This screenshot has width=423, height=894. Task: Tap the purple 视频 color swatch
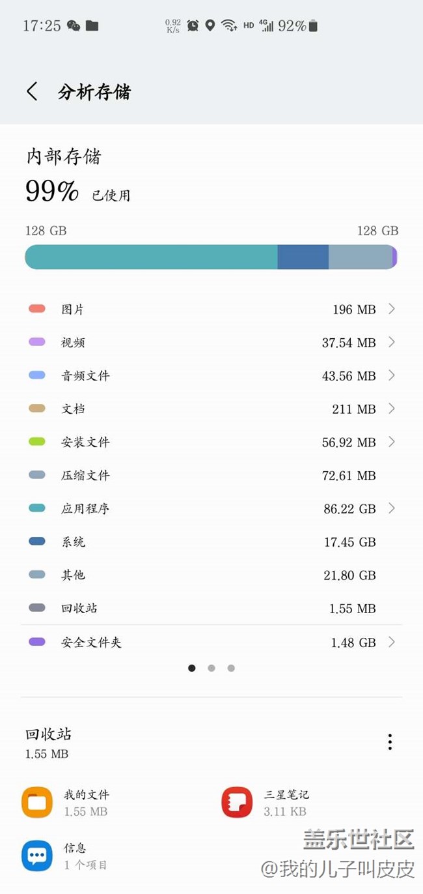37,342
